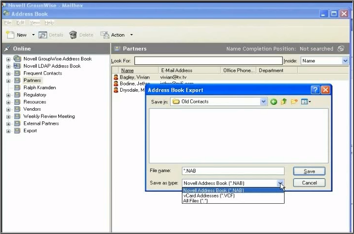This screenshot has width=354, height=234.
Task: Open the Save in Old Contacts dropdown
Action: tap(263, 102)
